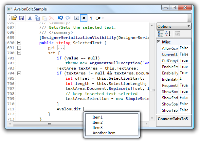Open the Options dropdown in the right panel

click(173, 26)
